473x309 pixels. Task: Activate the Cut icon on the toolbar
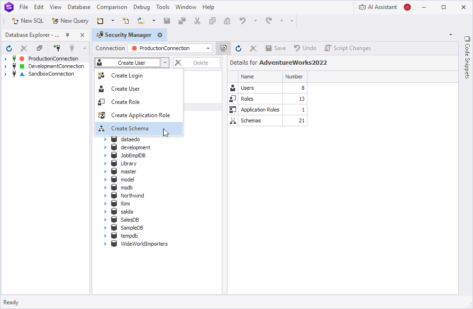197,21
